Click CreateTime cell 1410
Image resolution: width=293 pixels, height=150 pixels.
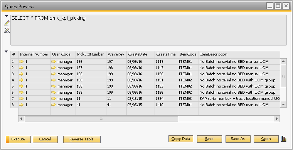coord(166,104)
